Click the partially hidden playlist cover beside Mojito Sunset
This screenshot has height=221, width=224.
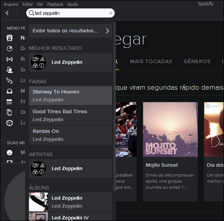click(x=126, y=130)
